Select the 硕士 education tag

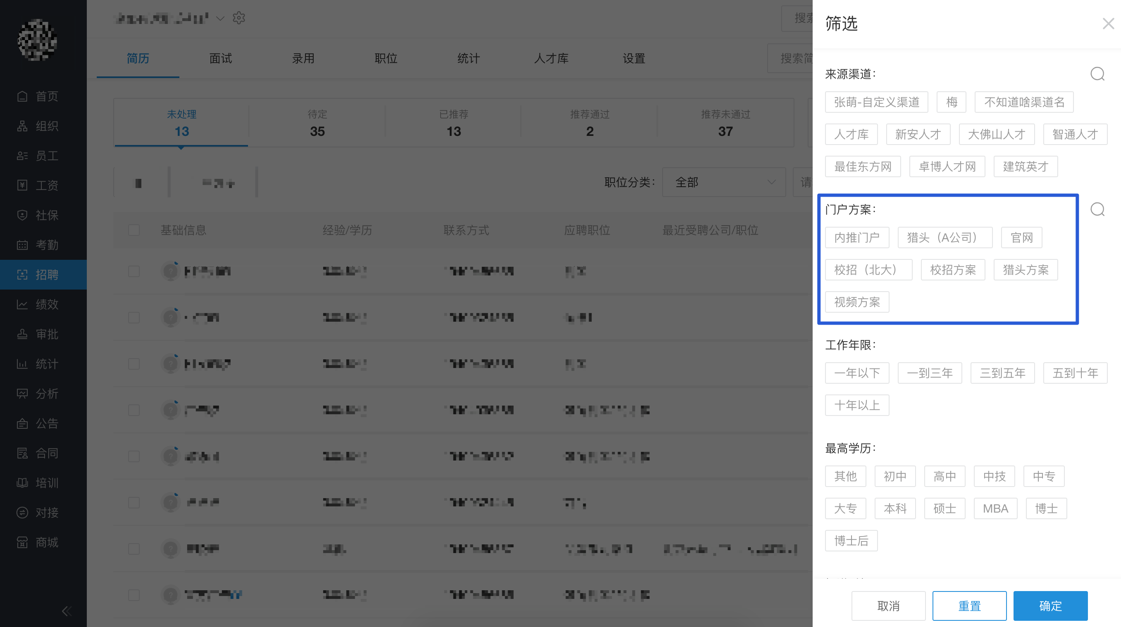point(945,508)
